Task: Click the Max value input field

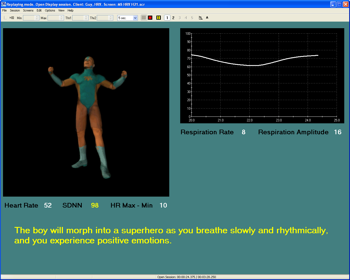Action: pos(53,18)
